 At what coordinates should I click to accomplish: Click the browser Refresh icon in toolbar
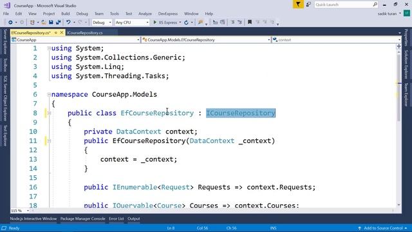click(186, 23)
